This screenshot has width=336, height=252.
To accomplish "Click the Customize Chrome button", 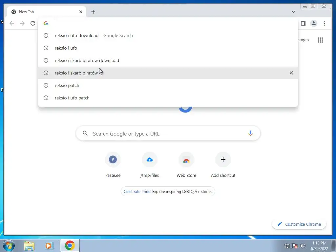I will 299,224.
